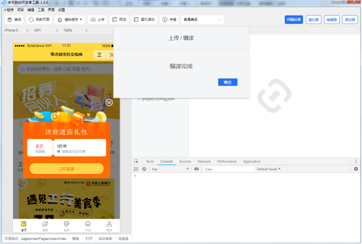Switch to the Console devtools tab
This screenshot has width=362, height=244.
tap(167, 161)
